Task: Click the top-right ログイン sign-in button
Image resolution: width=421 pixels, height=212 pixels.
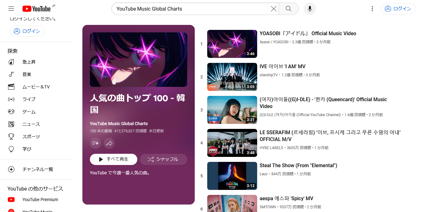Action: 398,9
